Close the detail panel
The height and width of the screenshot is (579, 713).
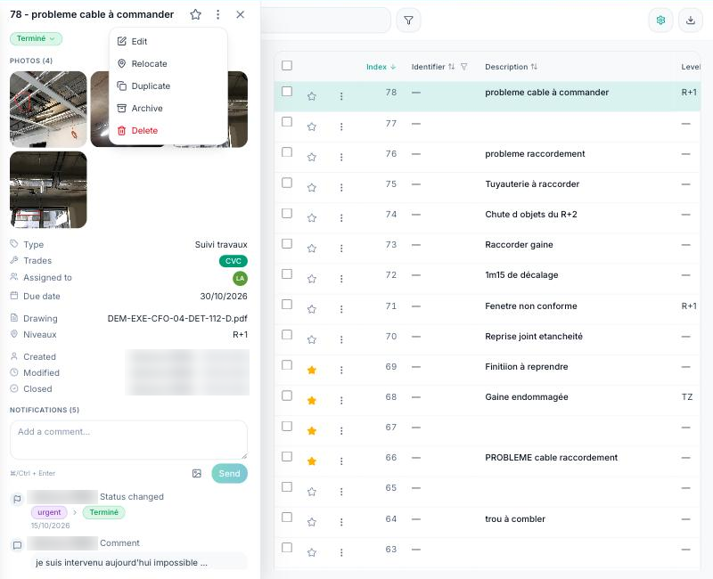pyautogui.click(x=240, y=14)
